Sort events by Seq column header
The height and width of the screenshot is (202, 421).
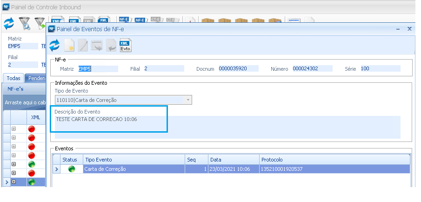(x=196, y=160)
